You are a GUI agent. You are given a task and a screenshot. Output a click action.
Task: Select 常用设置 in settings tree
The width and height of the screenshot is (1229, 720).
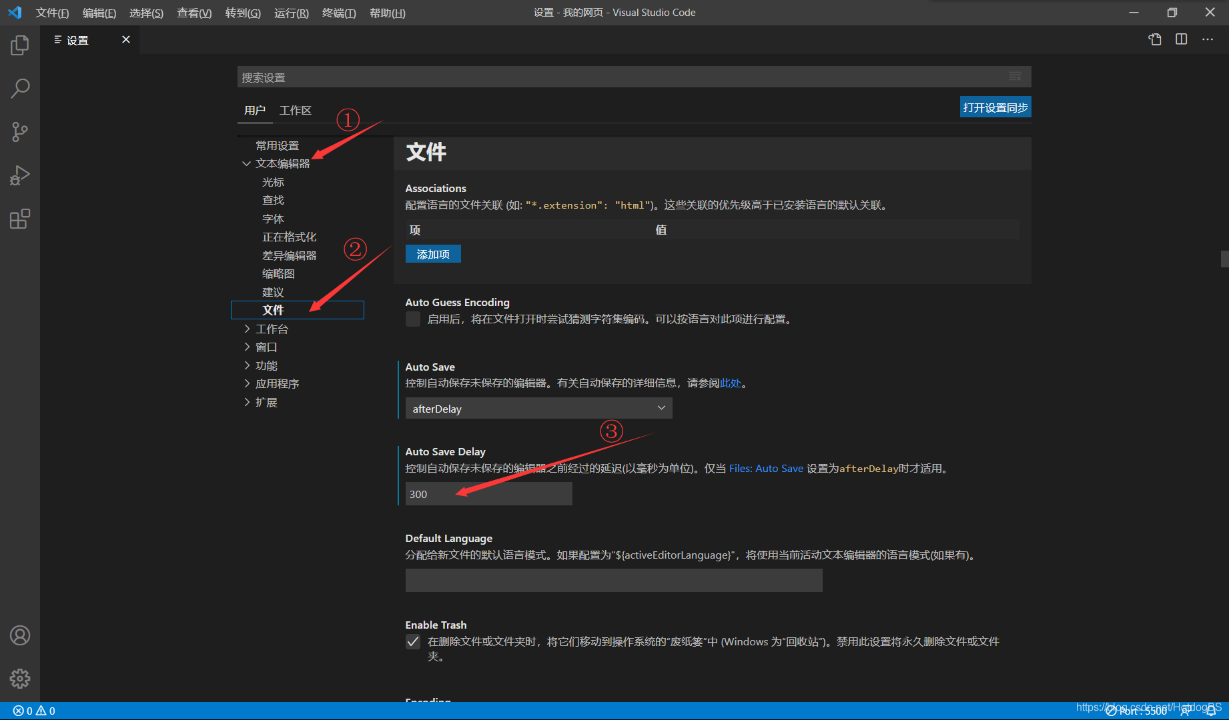[x=277, y=145]
